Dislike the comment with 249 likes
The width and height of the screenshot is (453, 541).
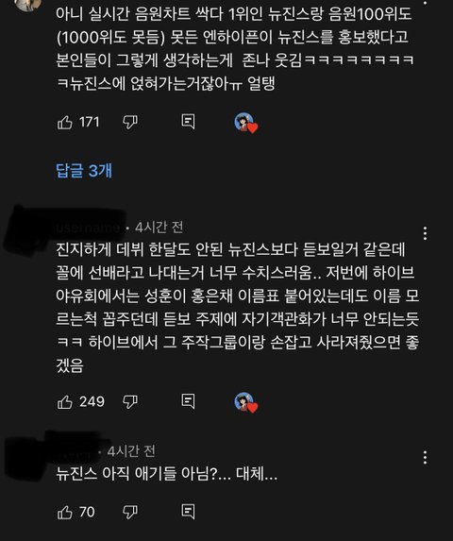click(x=130, y=402)
